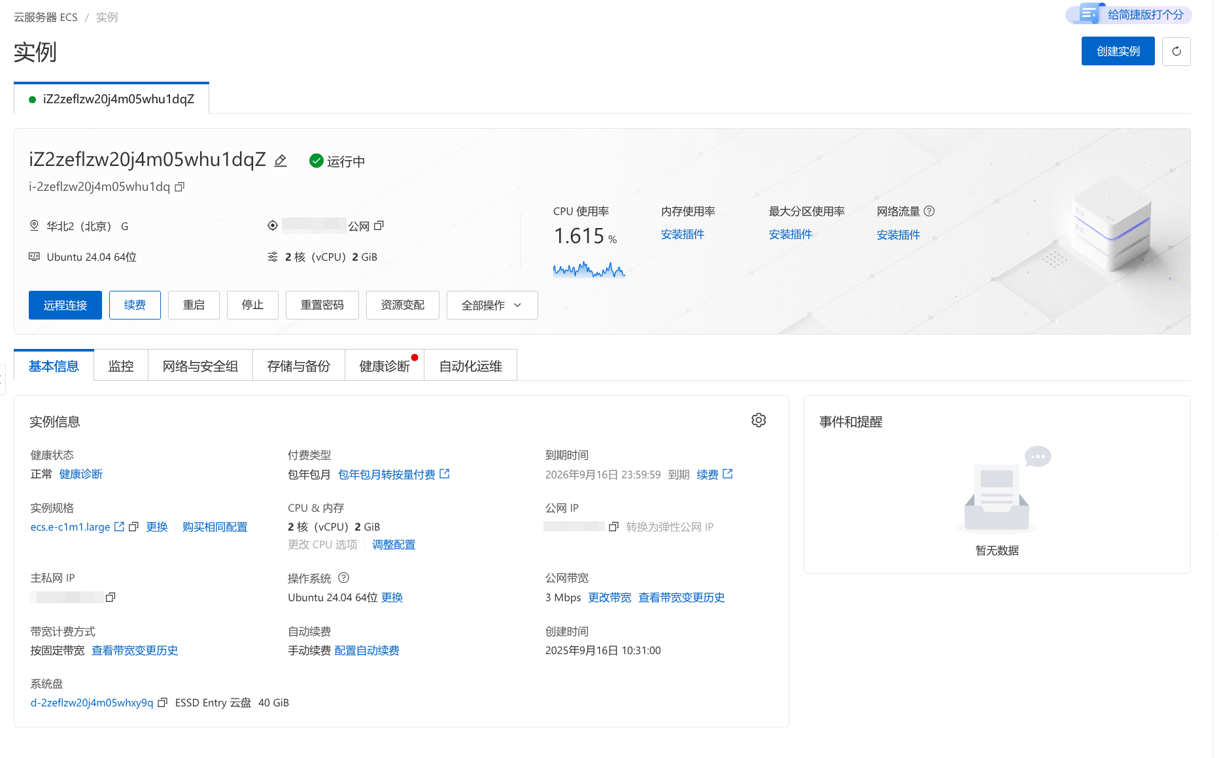Click the CPU usage sparkline chart
The height and width of the screenshot is (758, 1219).
(x=589, y=269)
